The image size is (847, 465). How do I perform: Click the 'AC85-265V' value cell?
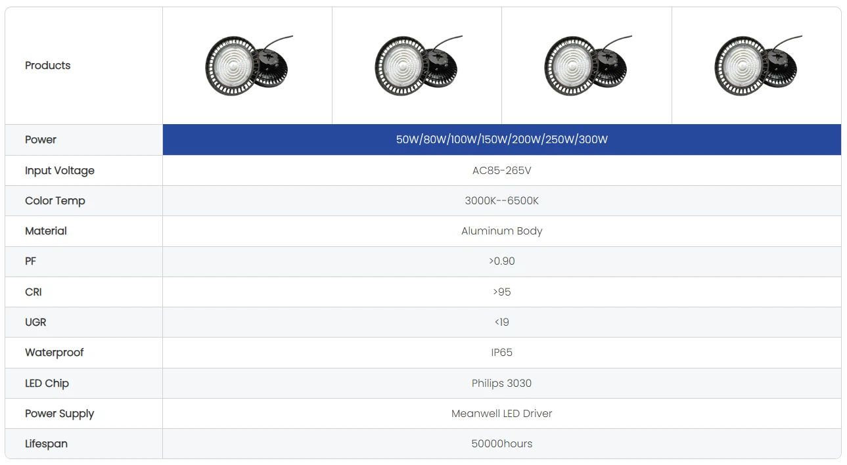[x=502, y=171]
